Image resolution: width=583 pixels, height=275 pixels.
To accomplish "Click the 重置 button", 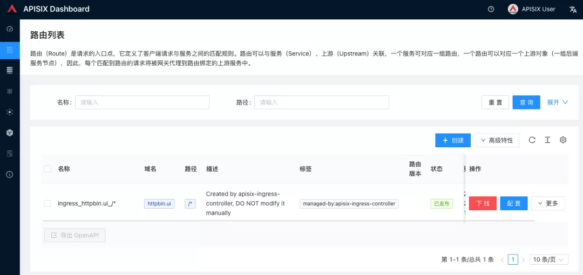I will (495, 102).
